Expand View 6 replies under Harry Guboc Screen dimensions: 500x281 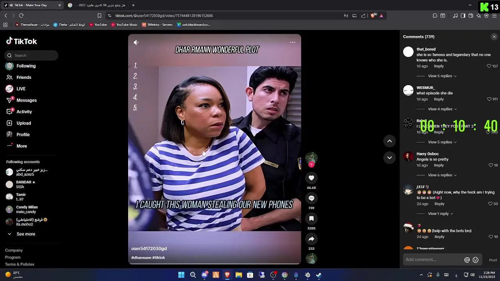pyautogui.click(x=442, y=175)
